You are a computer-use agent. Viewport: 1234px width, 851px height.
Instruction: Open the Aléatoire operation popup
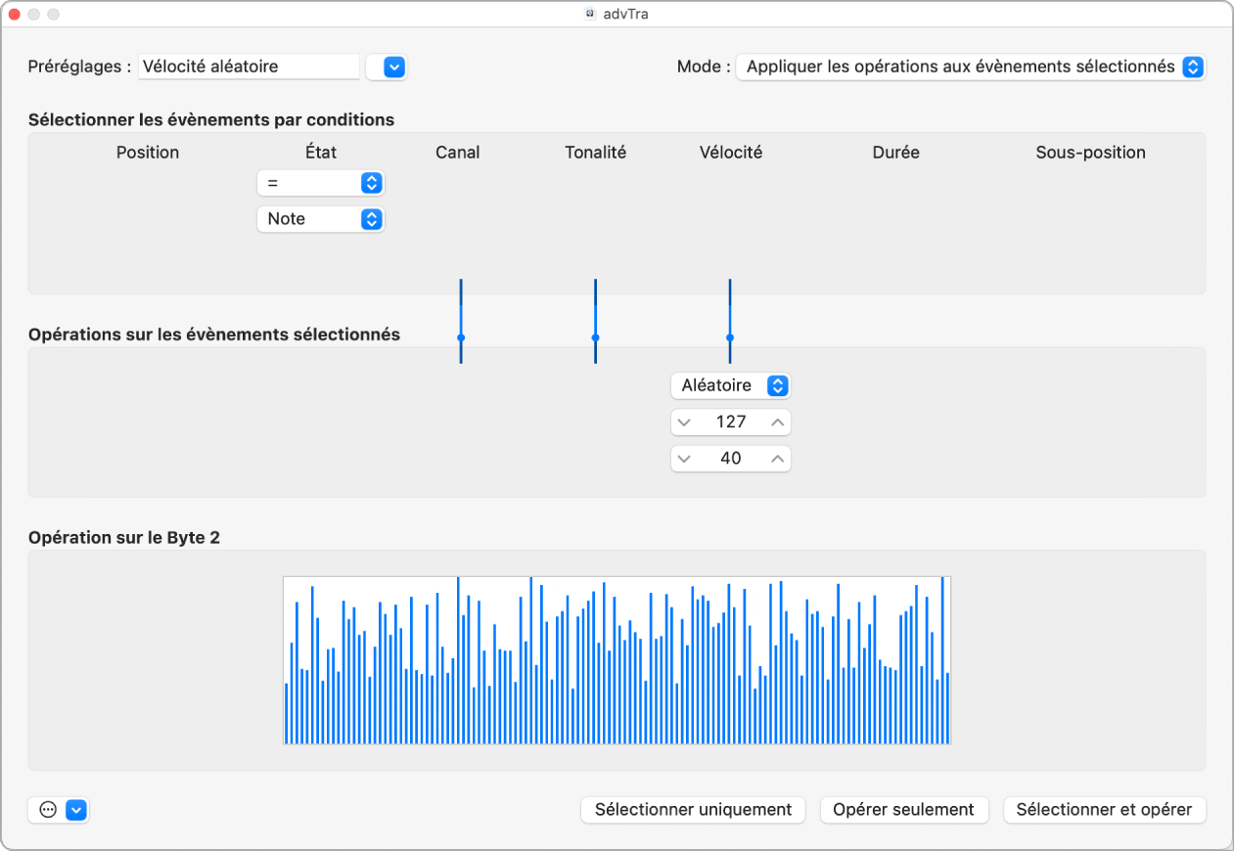click(x=730, y=385)
